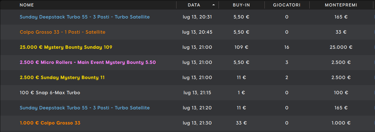The height and width of the screenshot is (132, 375).
Task: Open 2.500 € Micro Rollers Main Event tournament
Action: pos(88,62)
